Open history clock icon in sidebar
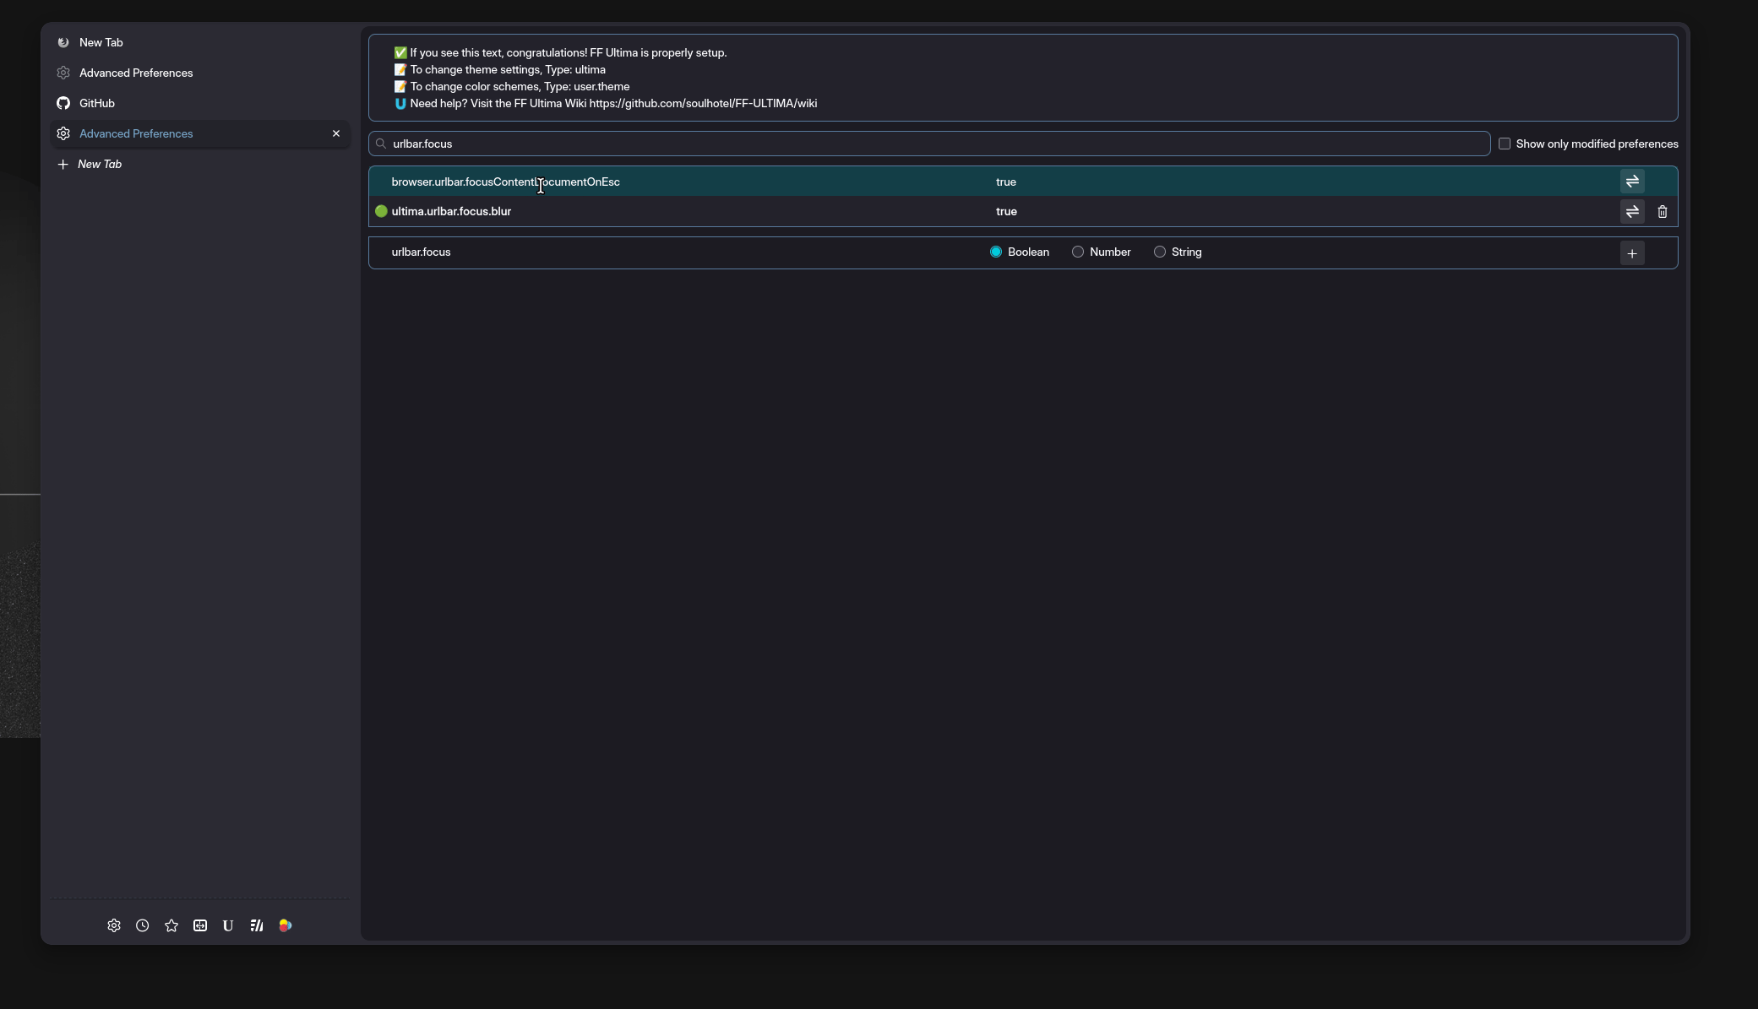1758x1009 pixels. pos(143,925)
